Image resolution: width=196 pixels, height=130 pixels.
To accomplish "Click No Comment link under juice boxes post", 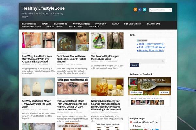I will (x=112, y=62).
